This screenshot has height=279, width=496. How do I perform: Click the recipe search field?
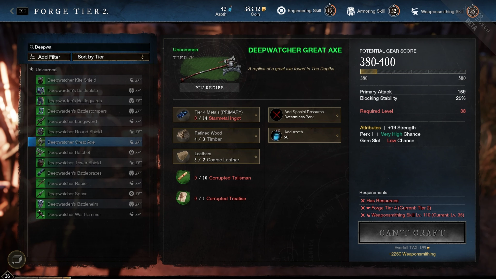click(89, 47)
